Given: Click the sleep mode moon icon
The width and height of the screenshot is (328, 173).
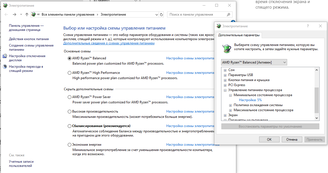Looking at the screenshot, I should pyautogui.click(x=5, y=67).
